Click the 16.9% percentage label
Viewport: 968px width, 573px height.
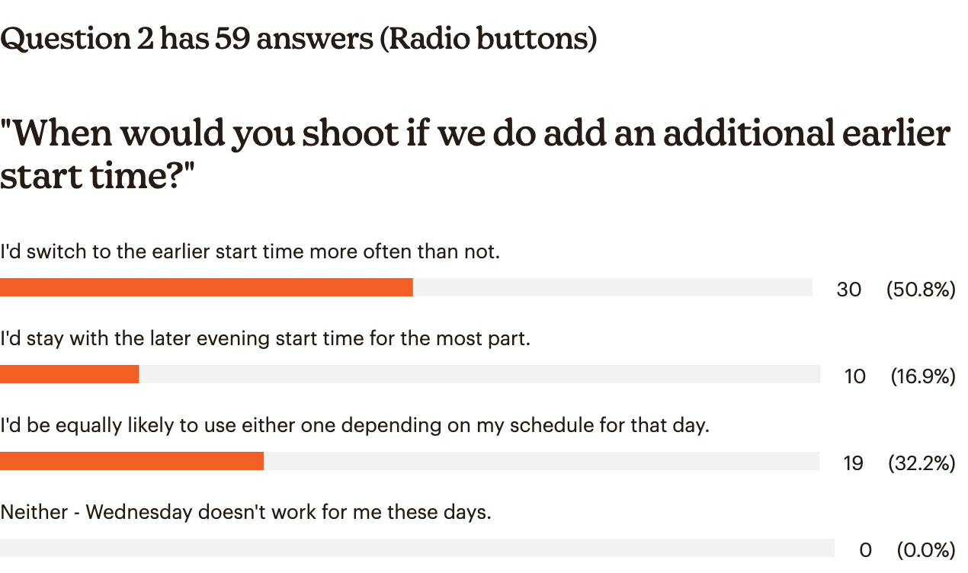click(x=923, y=376)
